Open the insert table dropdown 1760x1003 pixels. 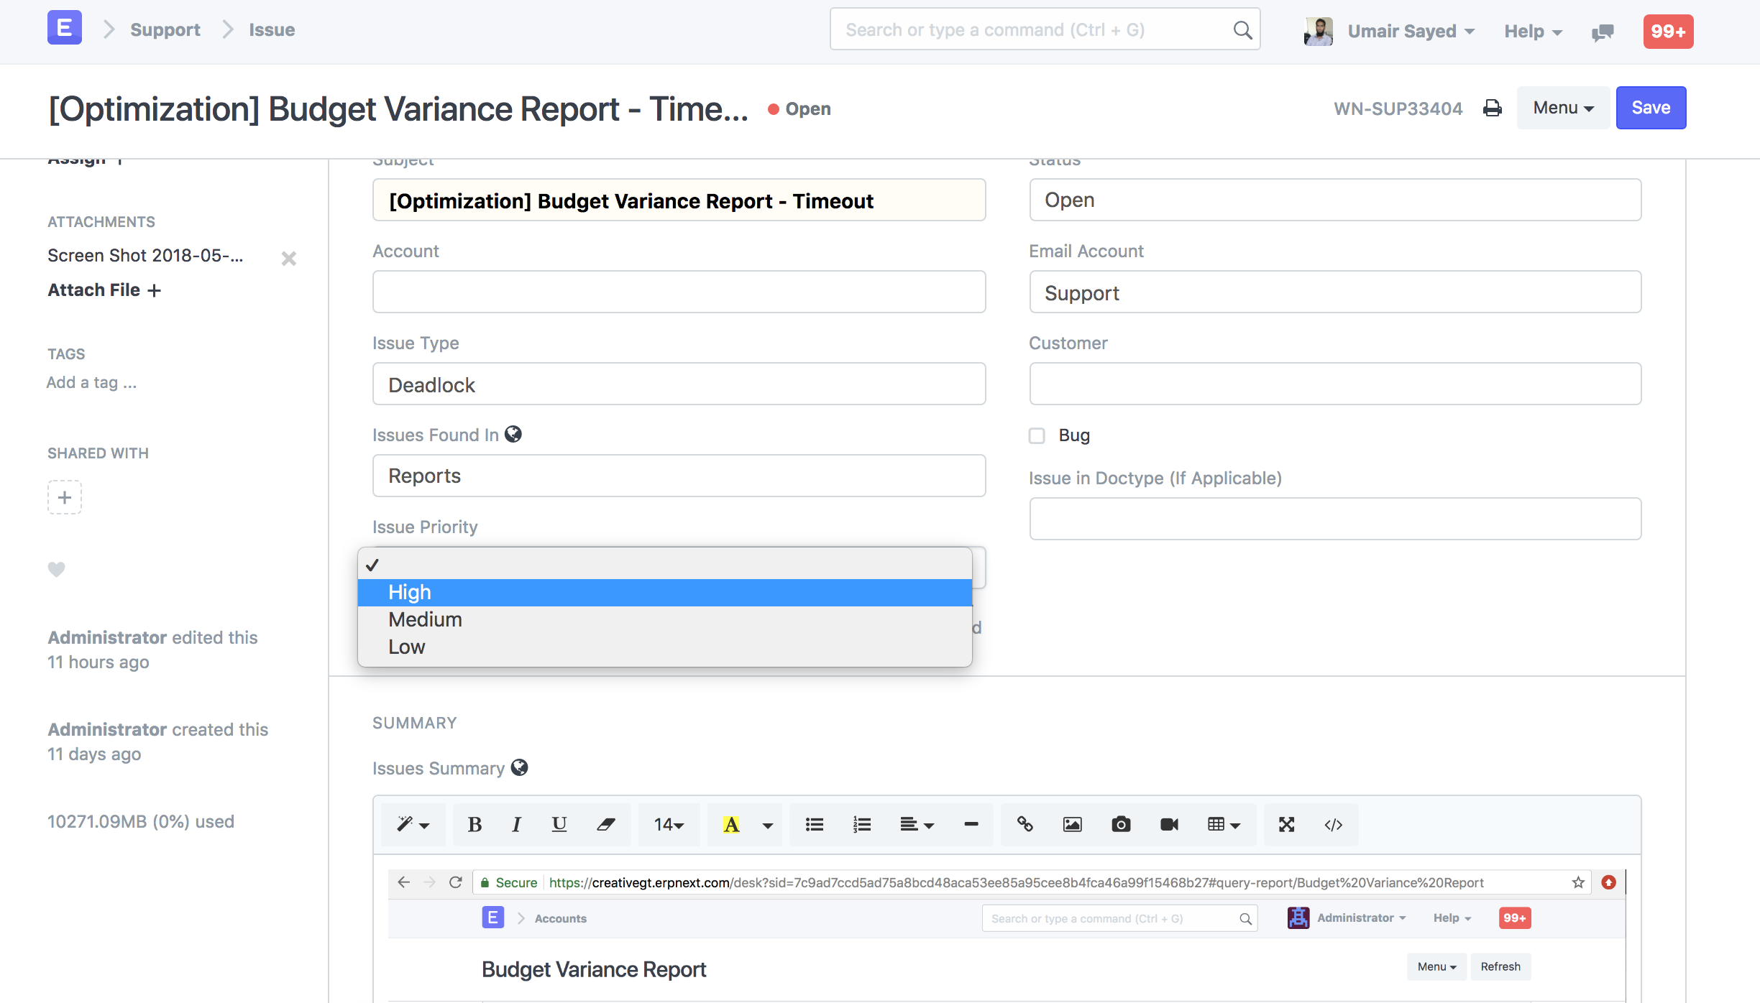tap(1224, 825)
